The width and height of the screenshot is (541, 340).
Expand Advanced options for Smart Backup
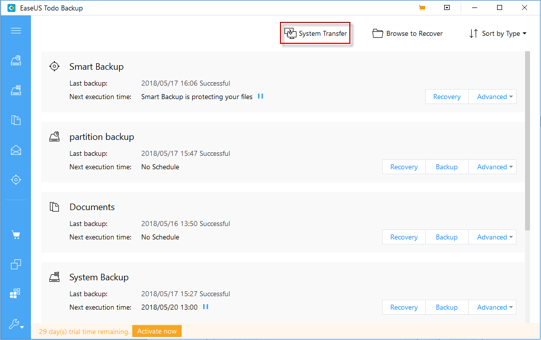pyautogui.click(x=493, y=97)
